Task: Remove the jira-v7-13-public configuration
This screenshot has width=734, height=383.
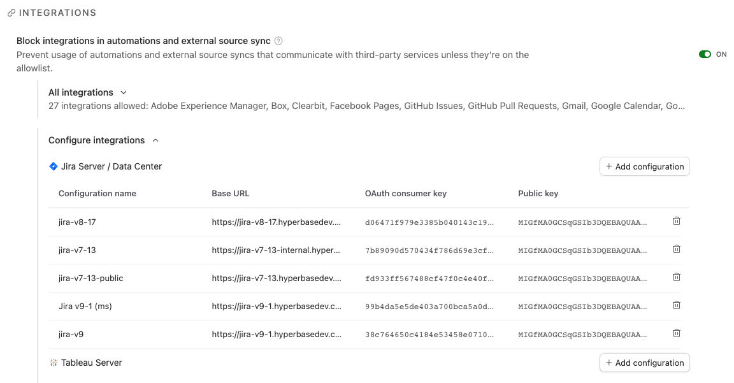Action: coord(677,277)
